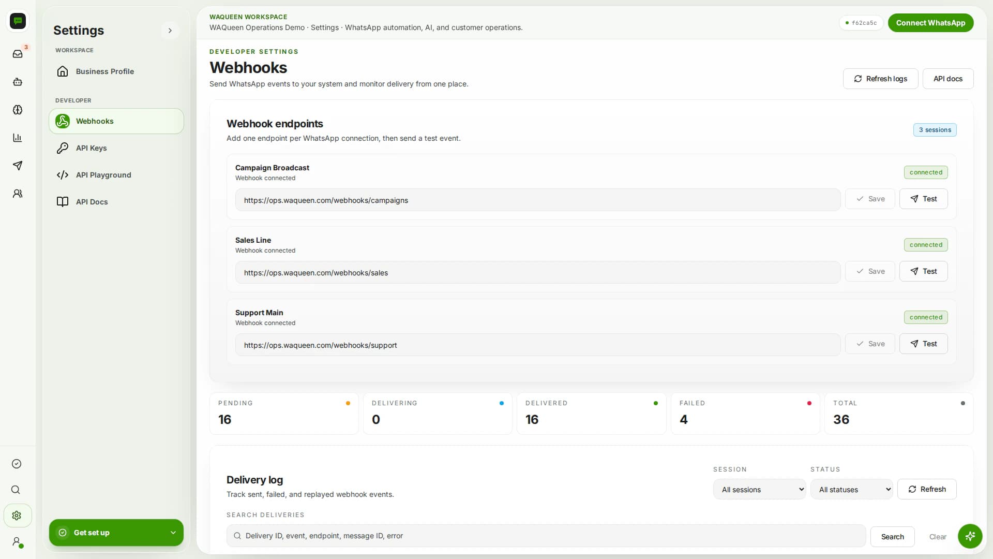Screen dimensions: 993x559
Task: Select Webhooks in developer menu
Action: 116,121
